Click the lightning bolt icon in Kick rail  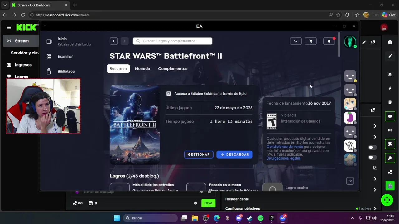click(390, 88)
